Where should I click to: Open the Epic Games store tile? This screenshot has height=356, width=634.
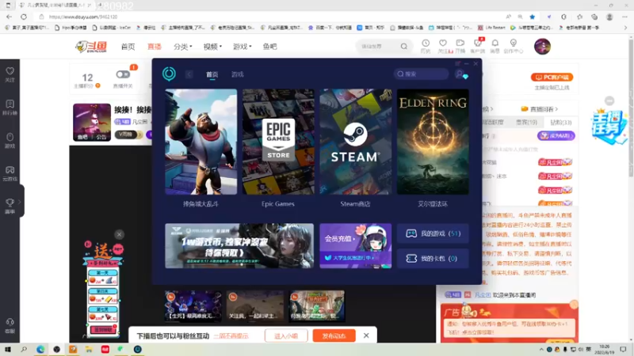tap(278, 142)
